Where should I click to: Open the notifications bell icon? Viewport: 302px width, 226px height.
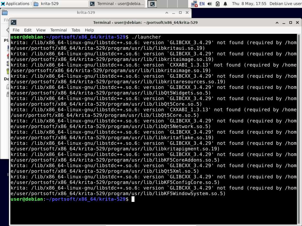[225, 4]
